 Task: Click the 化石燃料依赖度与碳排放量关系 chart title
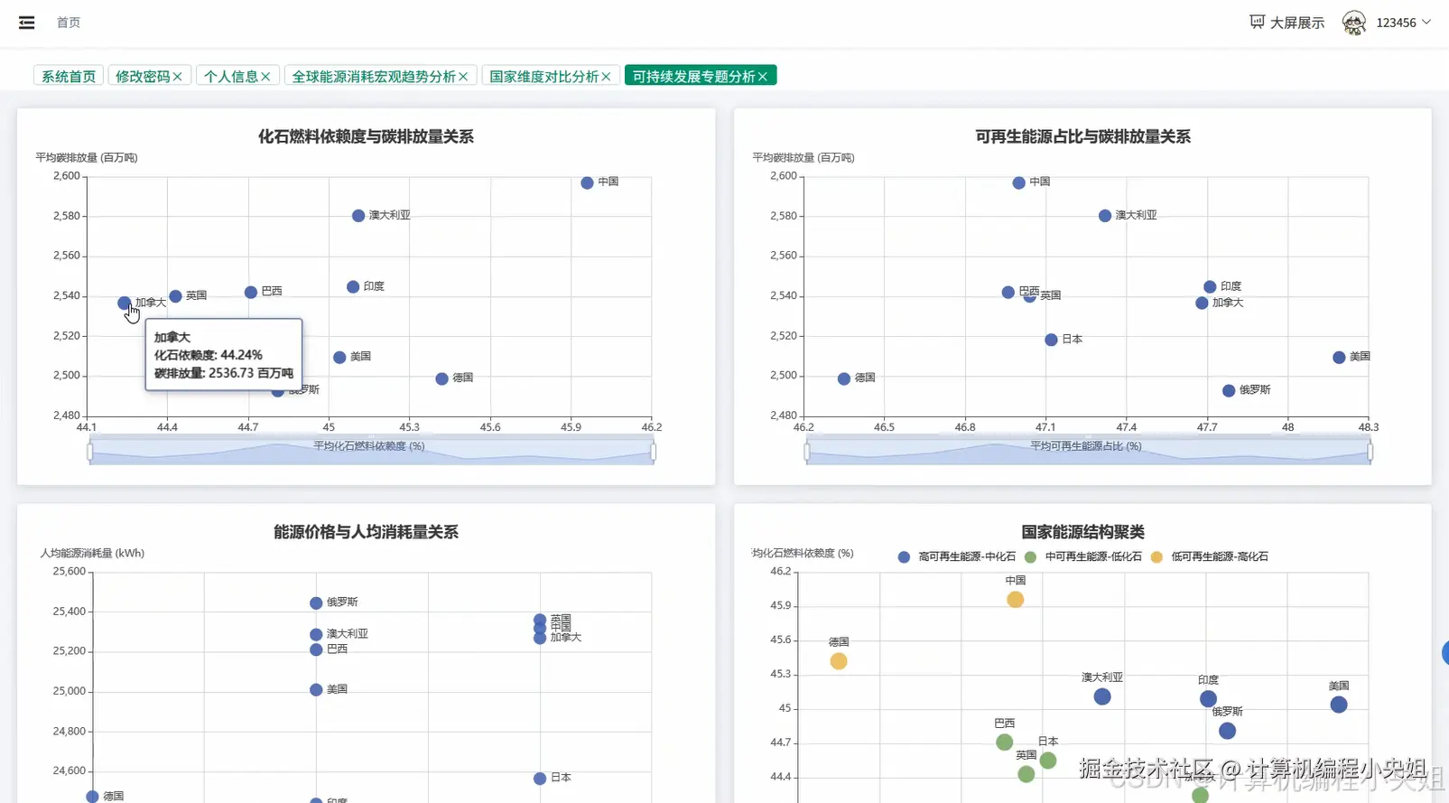(x=366, y=136)
